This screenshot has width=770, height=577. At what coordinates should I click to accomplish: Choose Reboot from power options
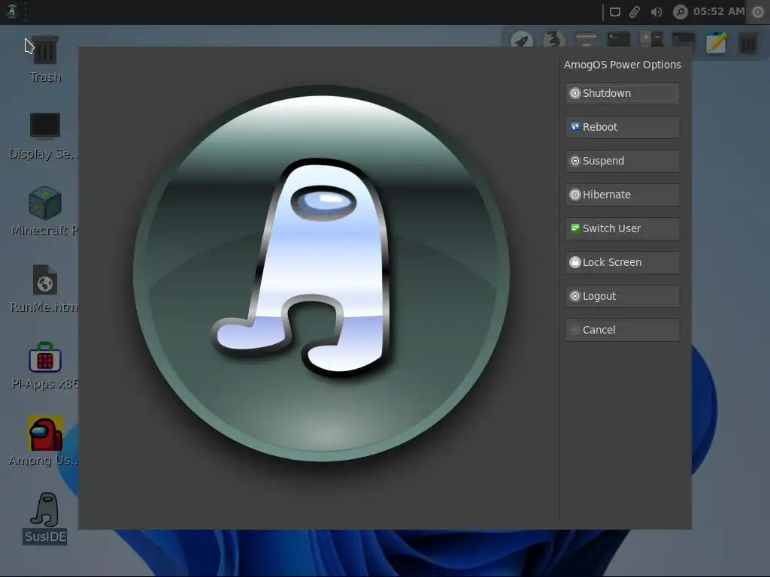(622, 127)
